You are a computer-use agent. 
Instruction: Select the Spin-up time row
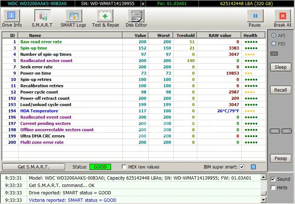tap(134, 48)
